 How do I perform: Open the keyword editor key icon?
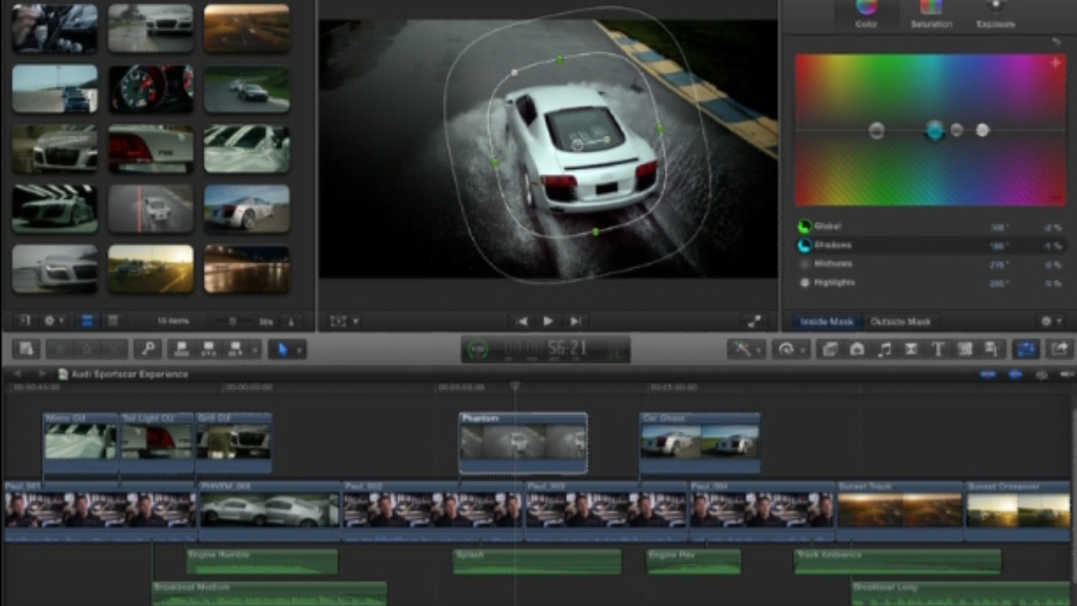(148, 348)
